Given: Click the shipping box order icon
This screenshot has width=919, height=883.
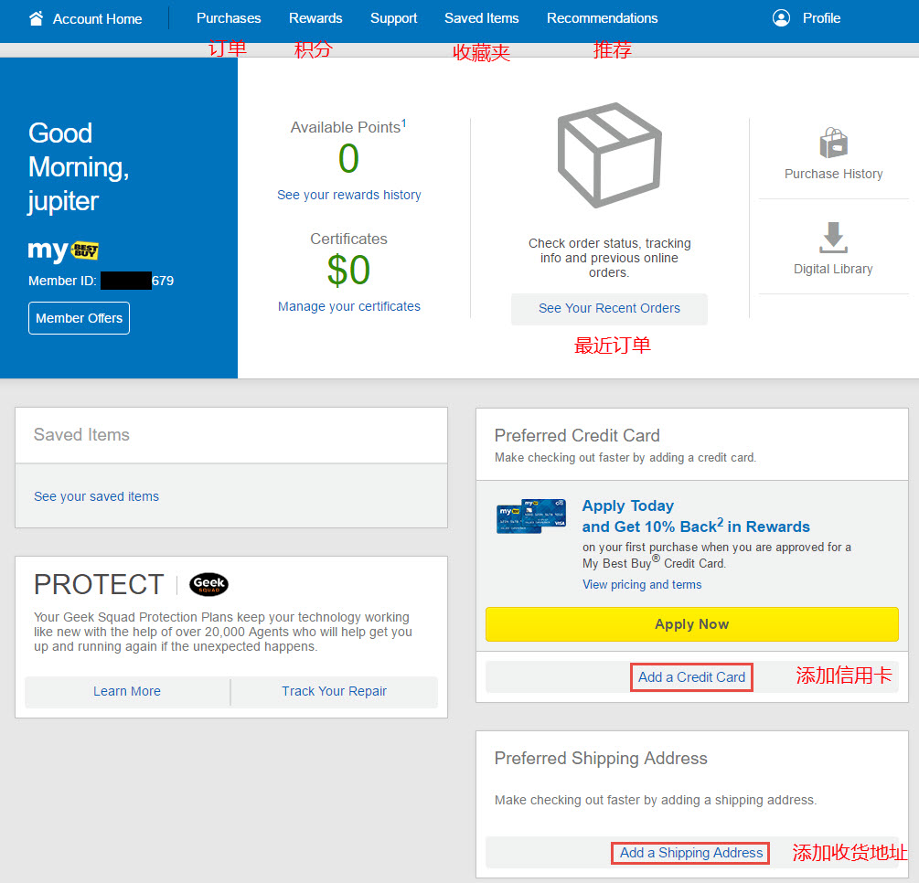Looking at the screenshot, I should (x=610, y=155).
